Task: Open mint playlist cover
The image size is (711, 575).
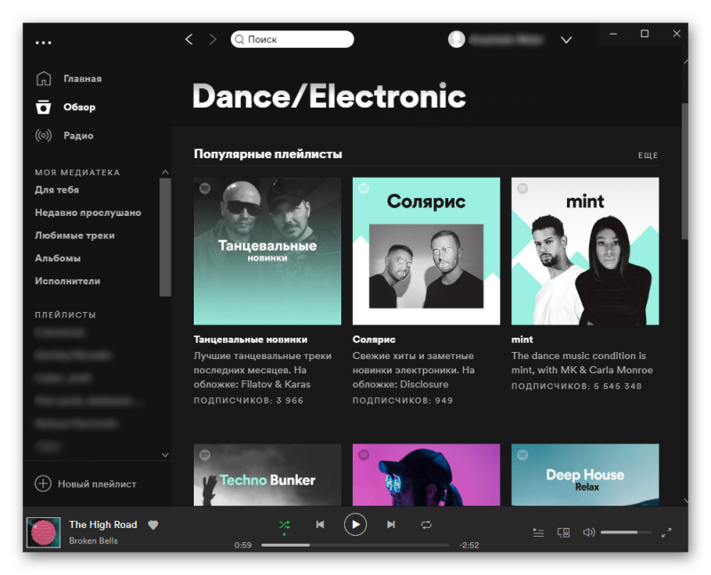Action: pyautogui.click(x=585, y=252)
